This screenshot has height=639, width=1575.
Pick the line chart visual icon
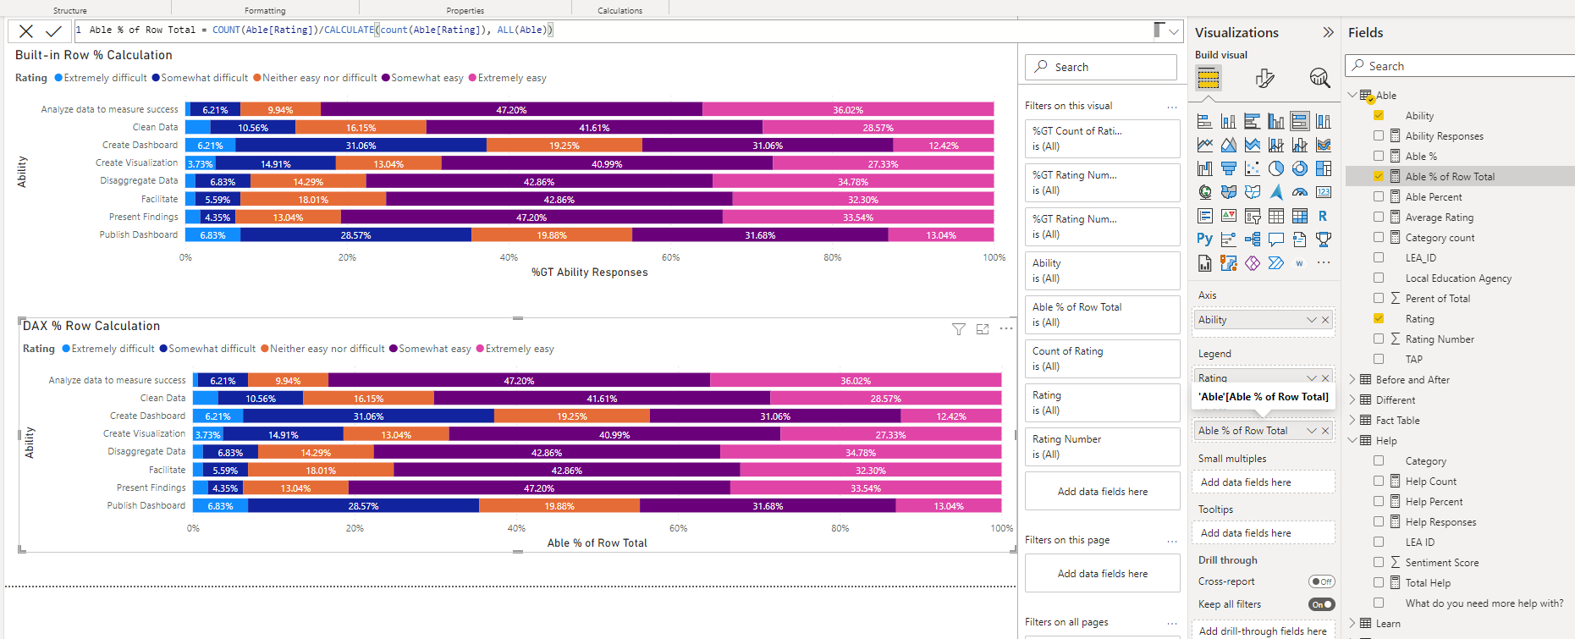(1205, 145)
